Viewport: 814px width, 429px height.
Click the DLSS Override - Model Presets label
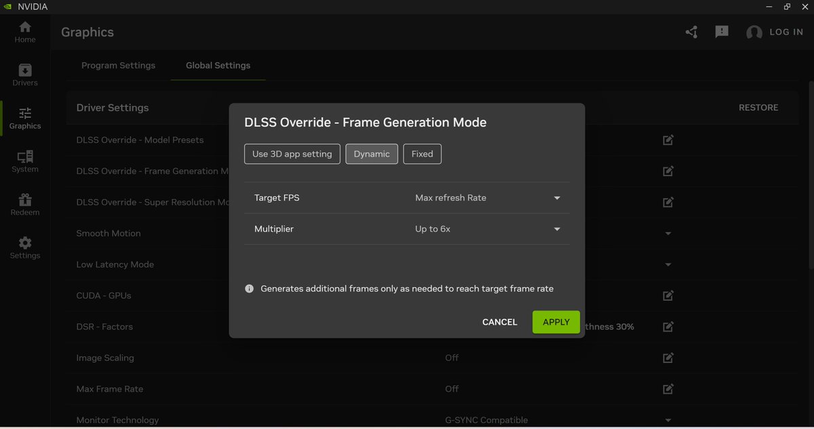click(x=140, y=140)
